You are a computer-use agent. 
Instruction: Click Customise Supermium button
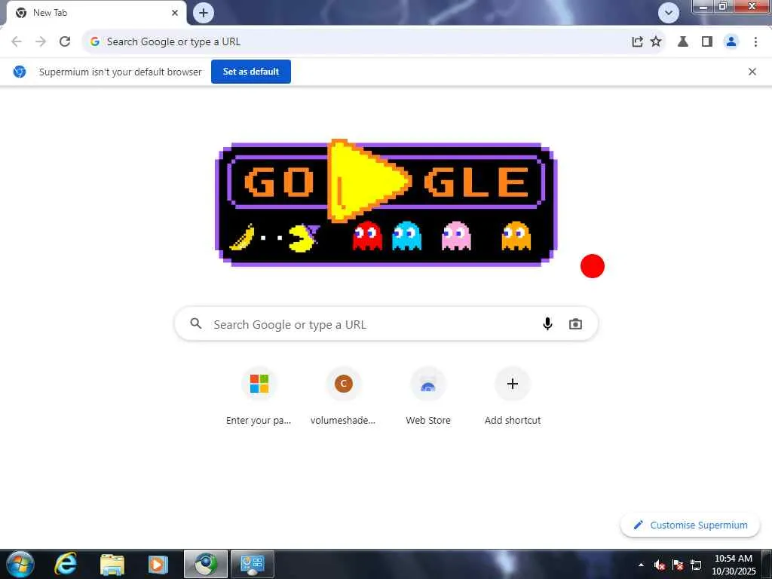pyautogui.click(x=691, y=525)
